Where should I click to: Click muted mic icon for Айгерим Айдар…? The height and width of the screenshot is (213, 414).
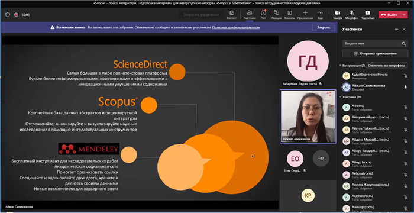(x=406, y=119)
